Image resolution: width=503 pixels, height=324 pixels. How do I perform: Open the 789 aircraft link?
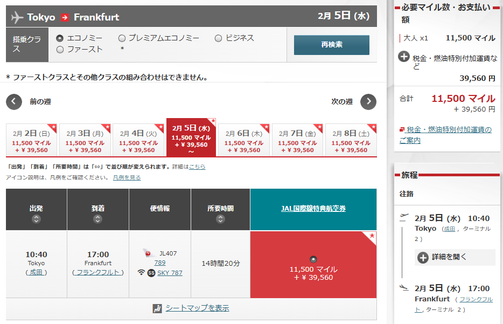(160, 263)
